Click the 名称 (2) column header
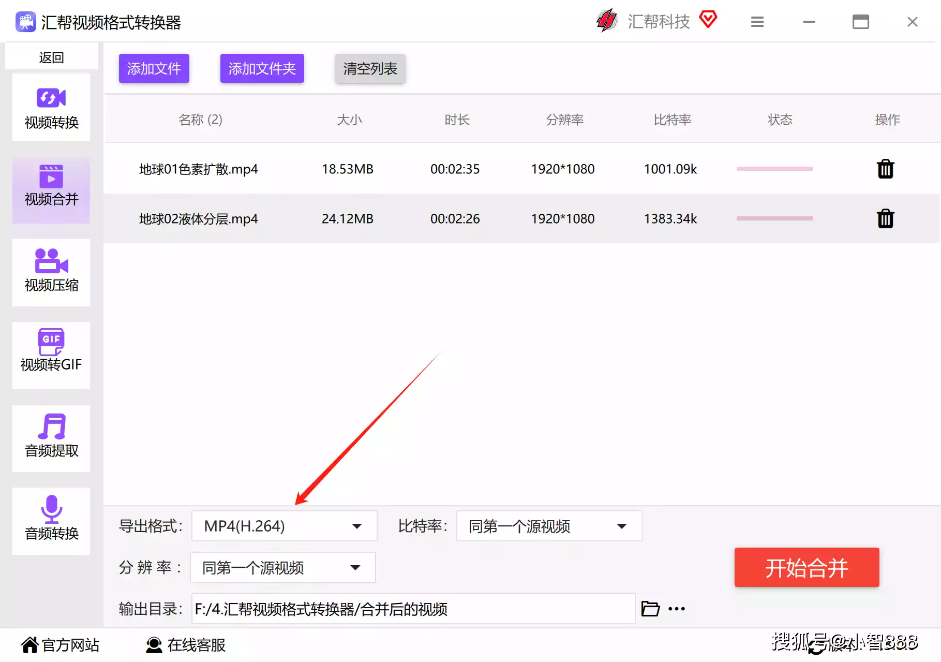941x662 pixels. [200, 120]
